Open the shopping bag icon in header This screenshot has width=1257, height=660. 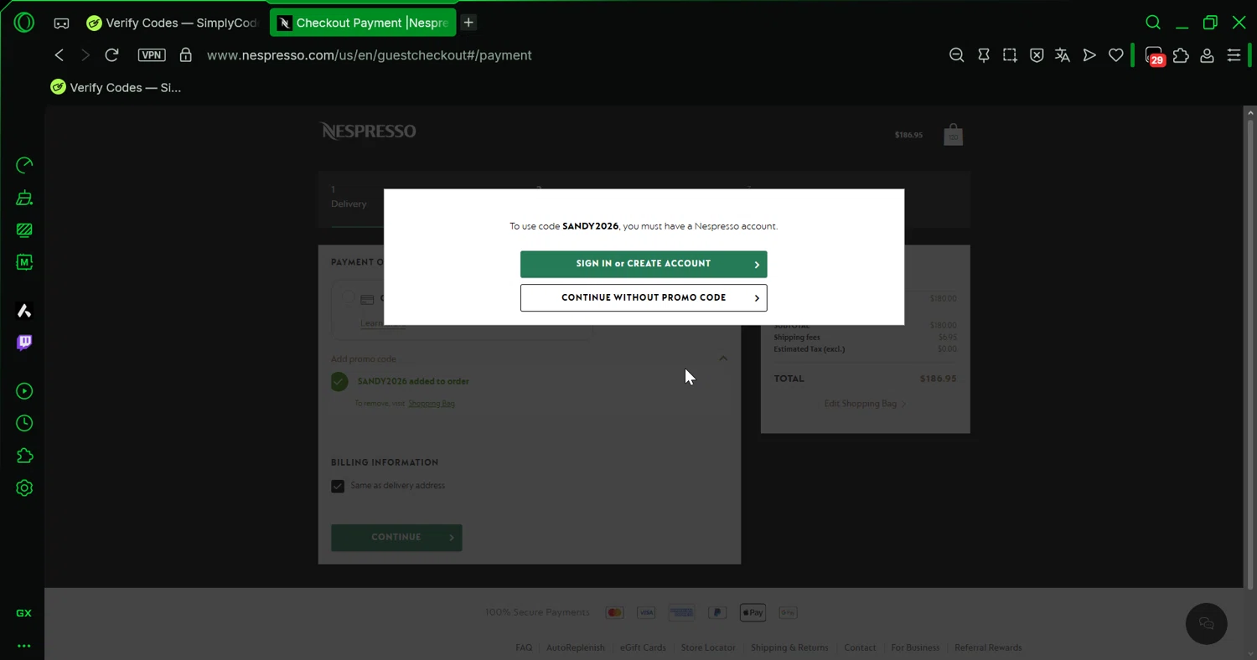tap(953, 134)
